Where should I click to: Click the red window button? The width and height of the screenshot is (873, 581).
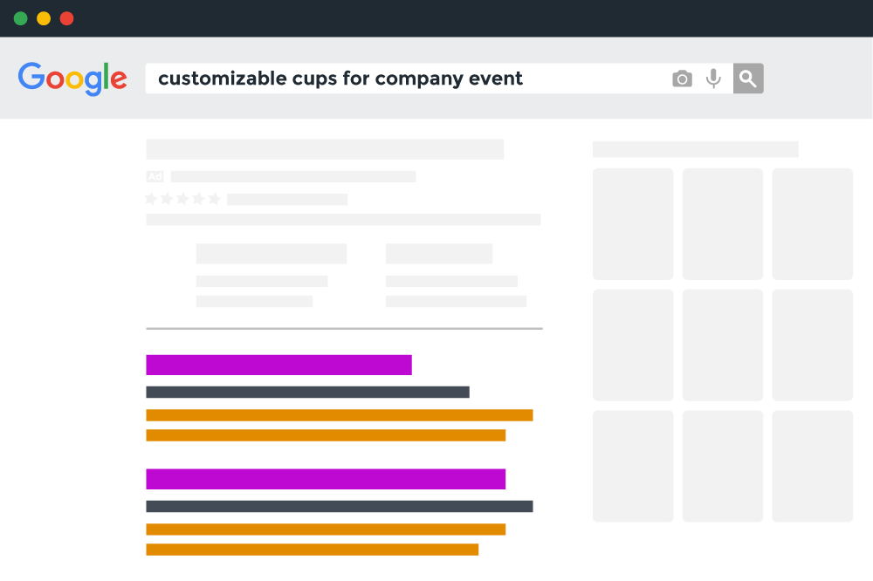[67, 18]
